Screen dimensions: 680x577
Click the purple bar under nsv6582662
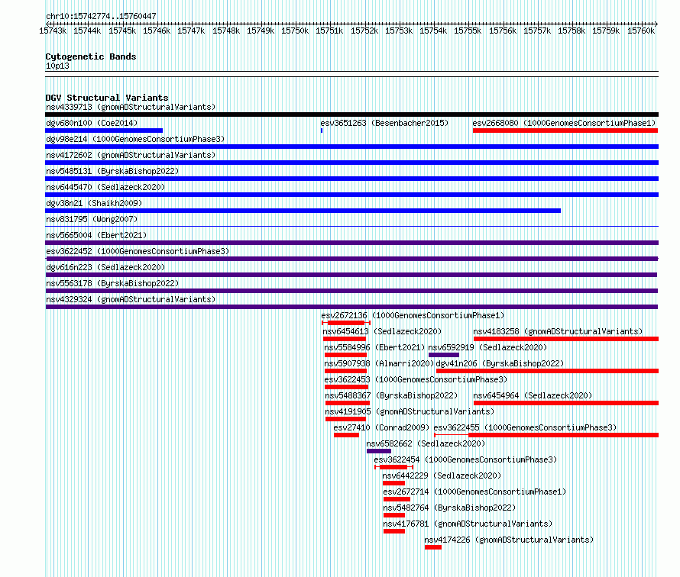(x=379, y=451)
